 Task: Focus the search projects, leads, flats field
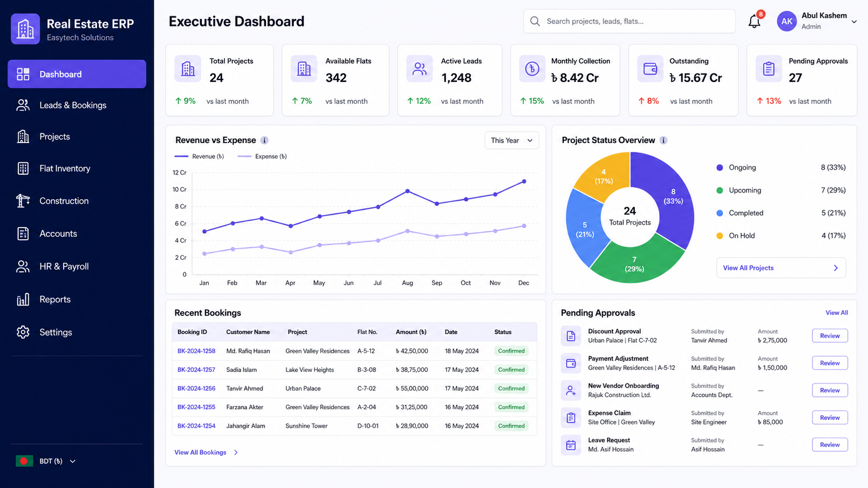click(x=629, y=21)
